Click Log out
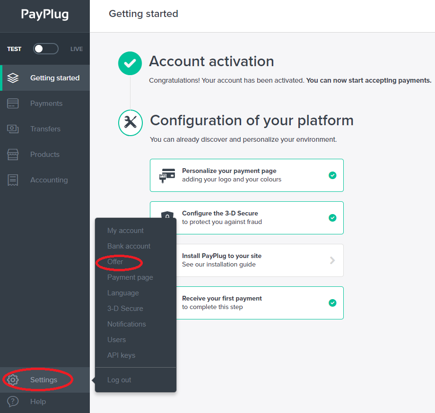 click(x=119, y=380)
